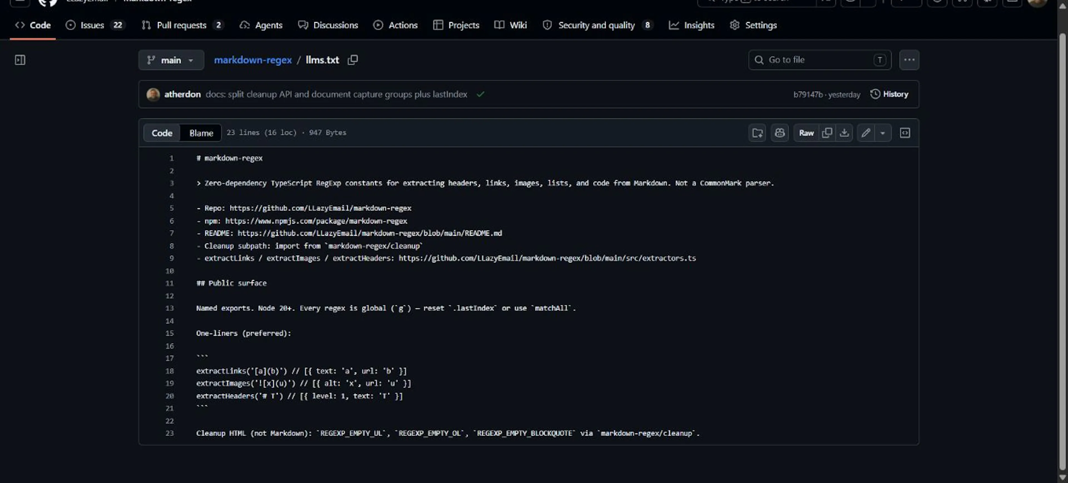The height and width of the screenshot is (483, 1068).
Task: Click the '## Public surface' heading line
Action: 231,283
